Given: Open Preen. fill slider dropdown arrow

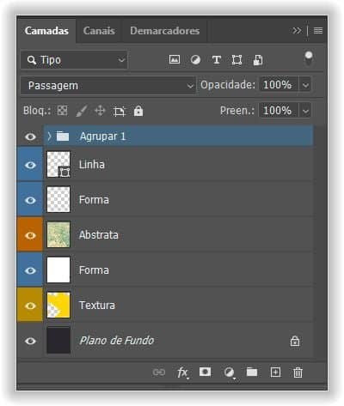Looking at the screenshot, I should click(x=305, y=111).
